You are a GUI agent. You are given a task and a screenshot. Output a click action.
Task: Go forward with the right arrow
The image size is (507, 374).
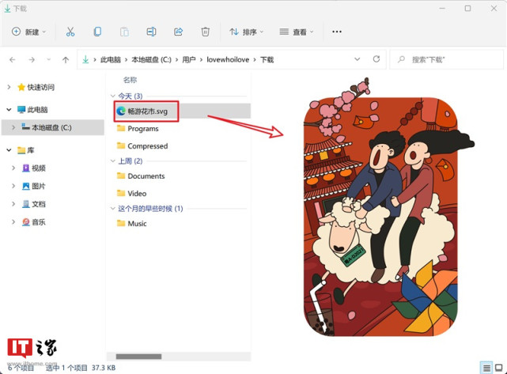32,59
